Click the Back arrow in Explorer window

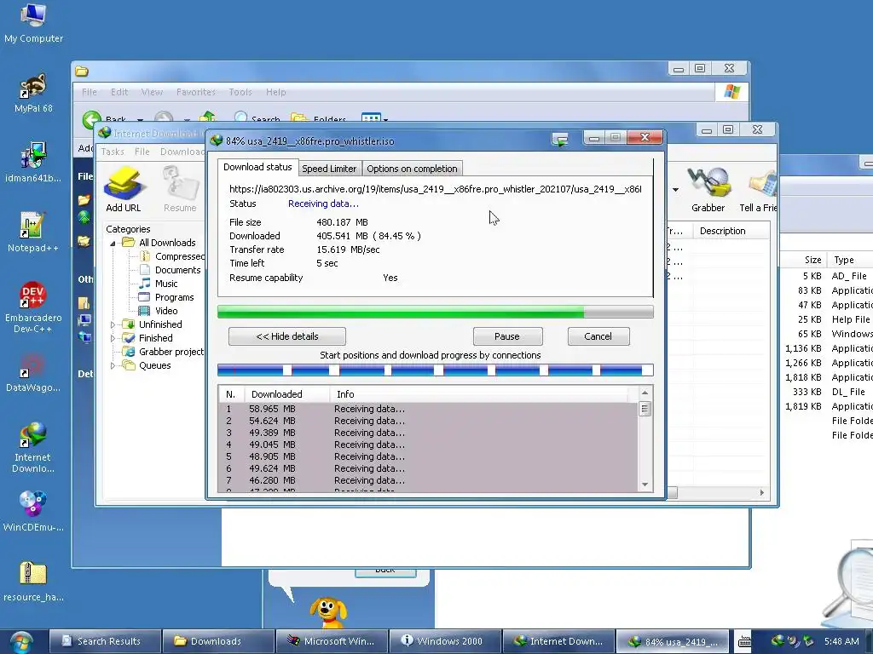(92, 118)
